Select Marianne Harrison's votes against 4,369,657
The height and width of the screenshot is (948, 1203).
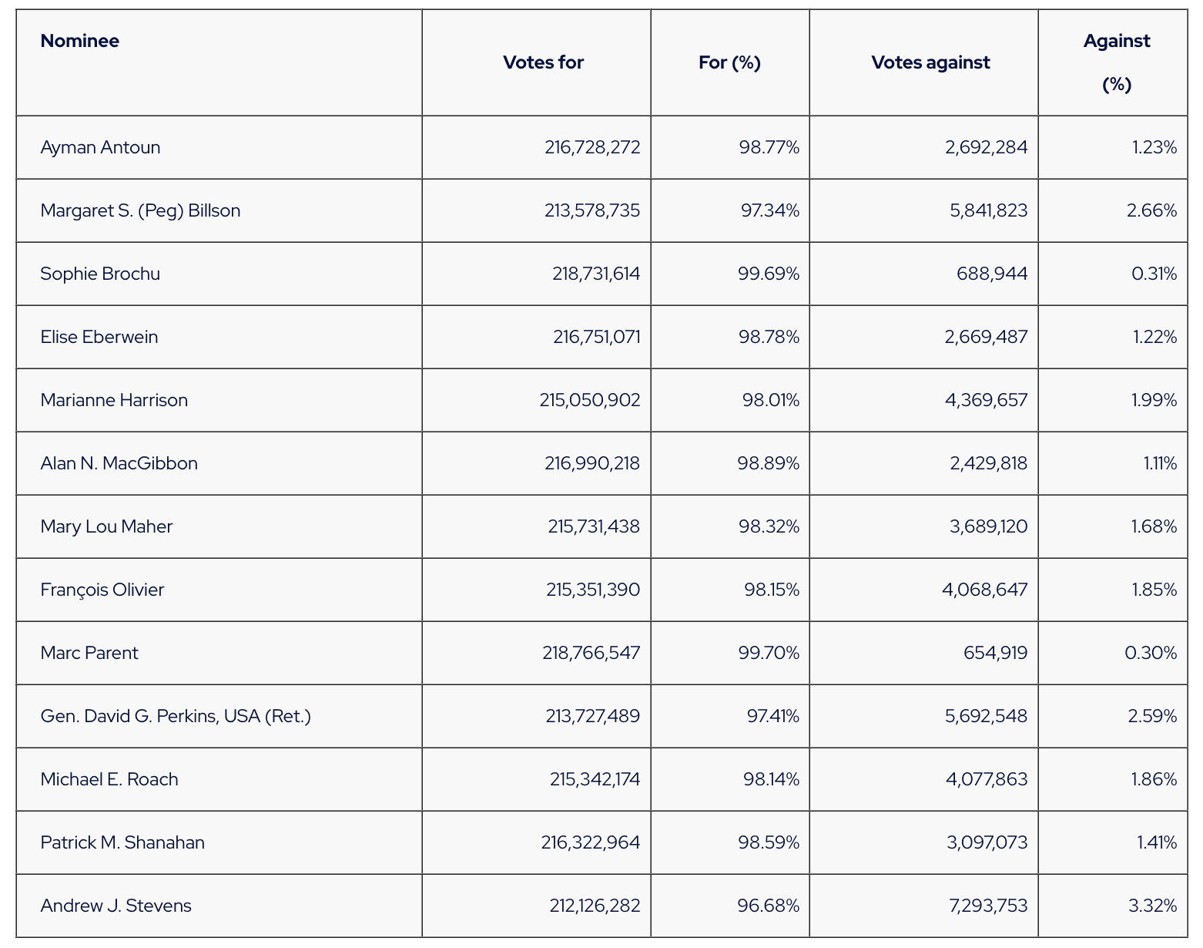click(x=986, y=400)
